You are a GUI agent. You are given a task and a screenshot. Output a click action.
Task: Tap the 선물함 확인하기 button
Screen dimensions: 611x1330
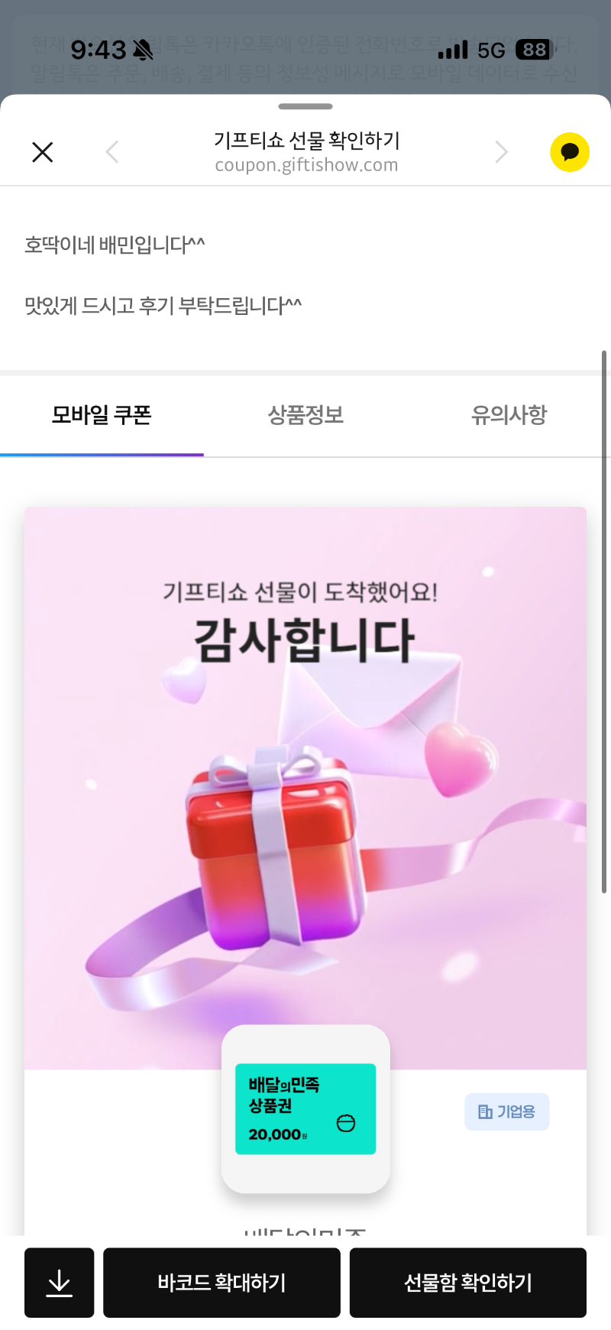coord(468,1283)
